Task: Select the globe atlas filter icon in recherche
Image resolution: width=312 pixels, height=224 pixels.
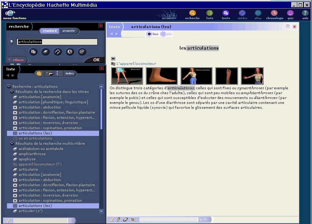Action: pos(70,52)
